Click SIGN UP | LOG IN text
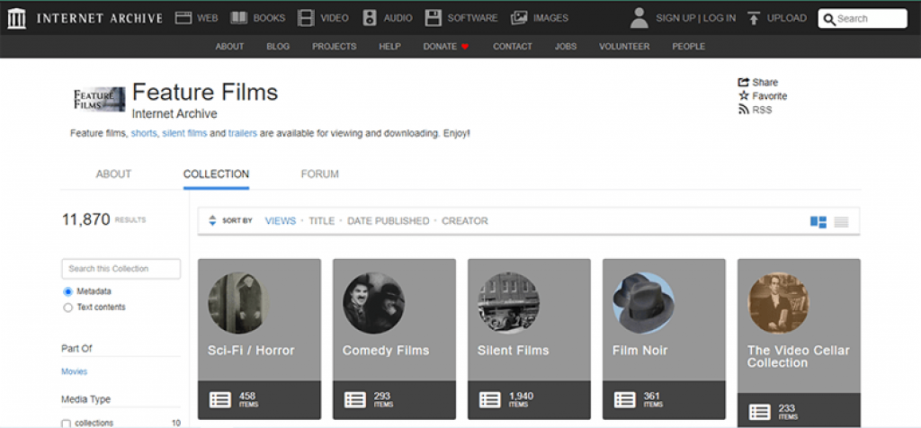This screenshot has height=428, width=921. 696,18
